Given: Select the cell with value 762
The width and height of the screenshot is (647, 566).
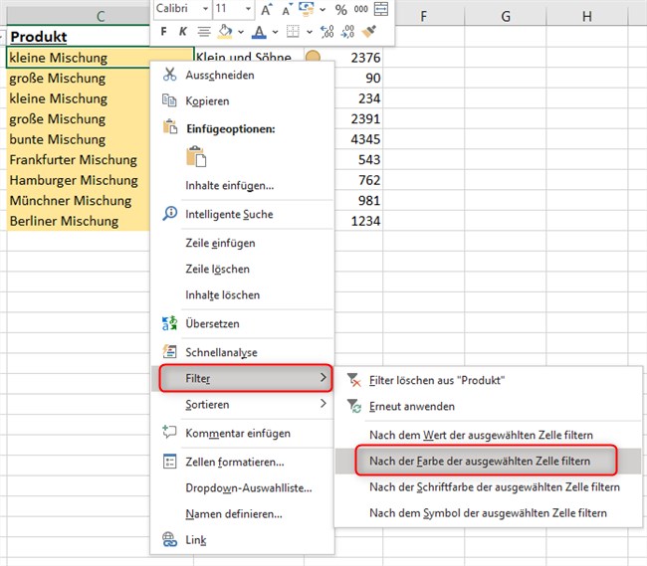Looking at the screenshot, I should click(358, 180).
